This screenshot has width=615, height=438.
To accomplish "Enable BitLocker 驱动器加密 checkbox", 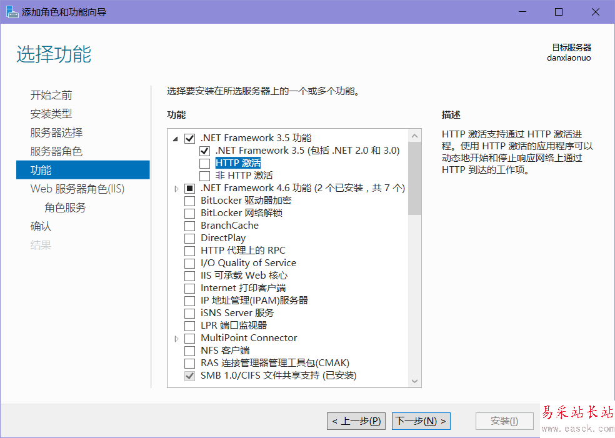I will (189, 201).
